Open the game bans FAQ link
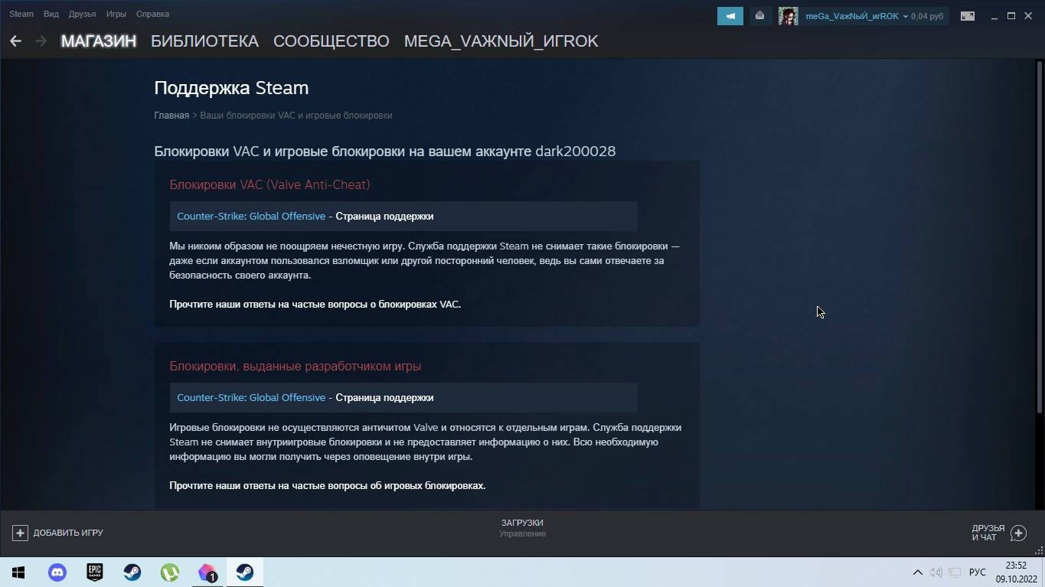Screen dimensions: 1045x587 (327, 486)
